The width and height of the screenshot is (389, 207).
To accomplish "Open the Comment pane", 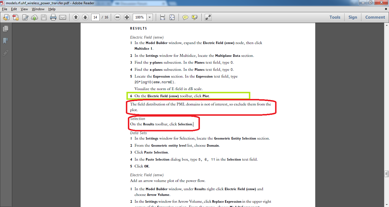I will [375, 17].
